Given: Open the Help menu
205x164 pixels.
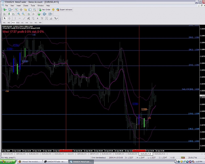Looking at the screenshot, I should 48,6.
